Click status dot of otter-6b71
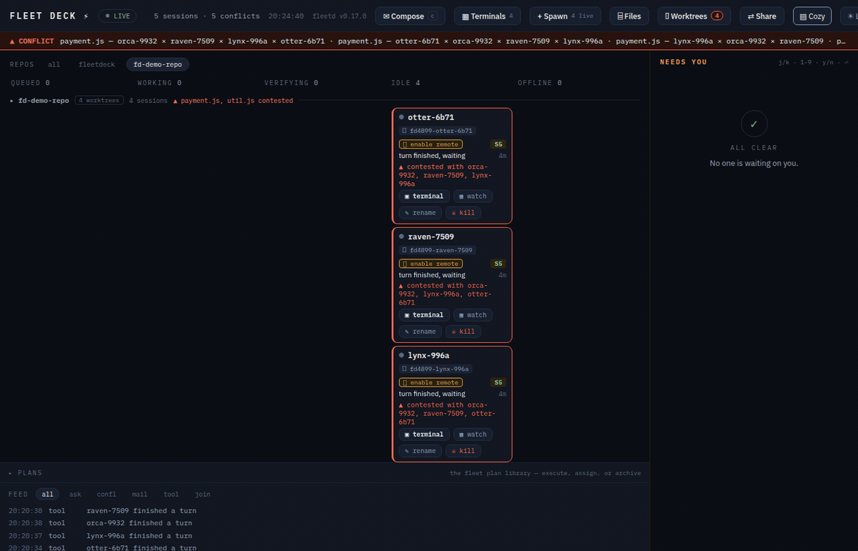The width and height of the screenshot is (858, 551). (x=402, y=117)
